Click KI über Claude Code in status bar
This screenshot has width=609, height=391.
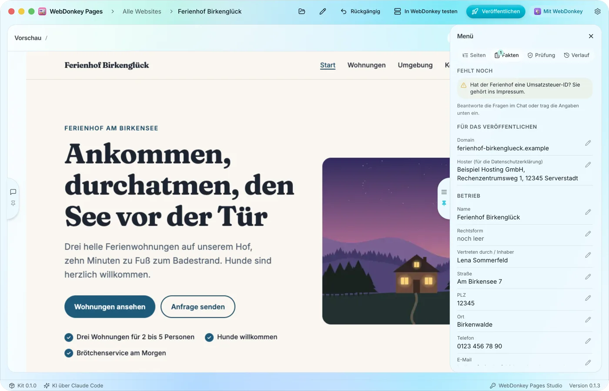click(x=74, y=385)
